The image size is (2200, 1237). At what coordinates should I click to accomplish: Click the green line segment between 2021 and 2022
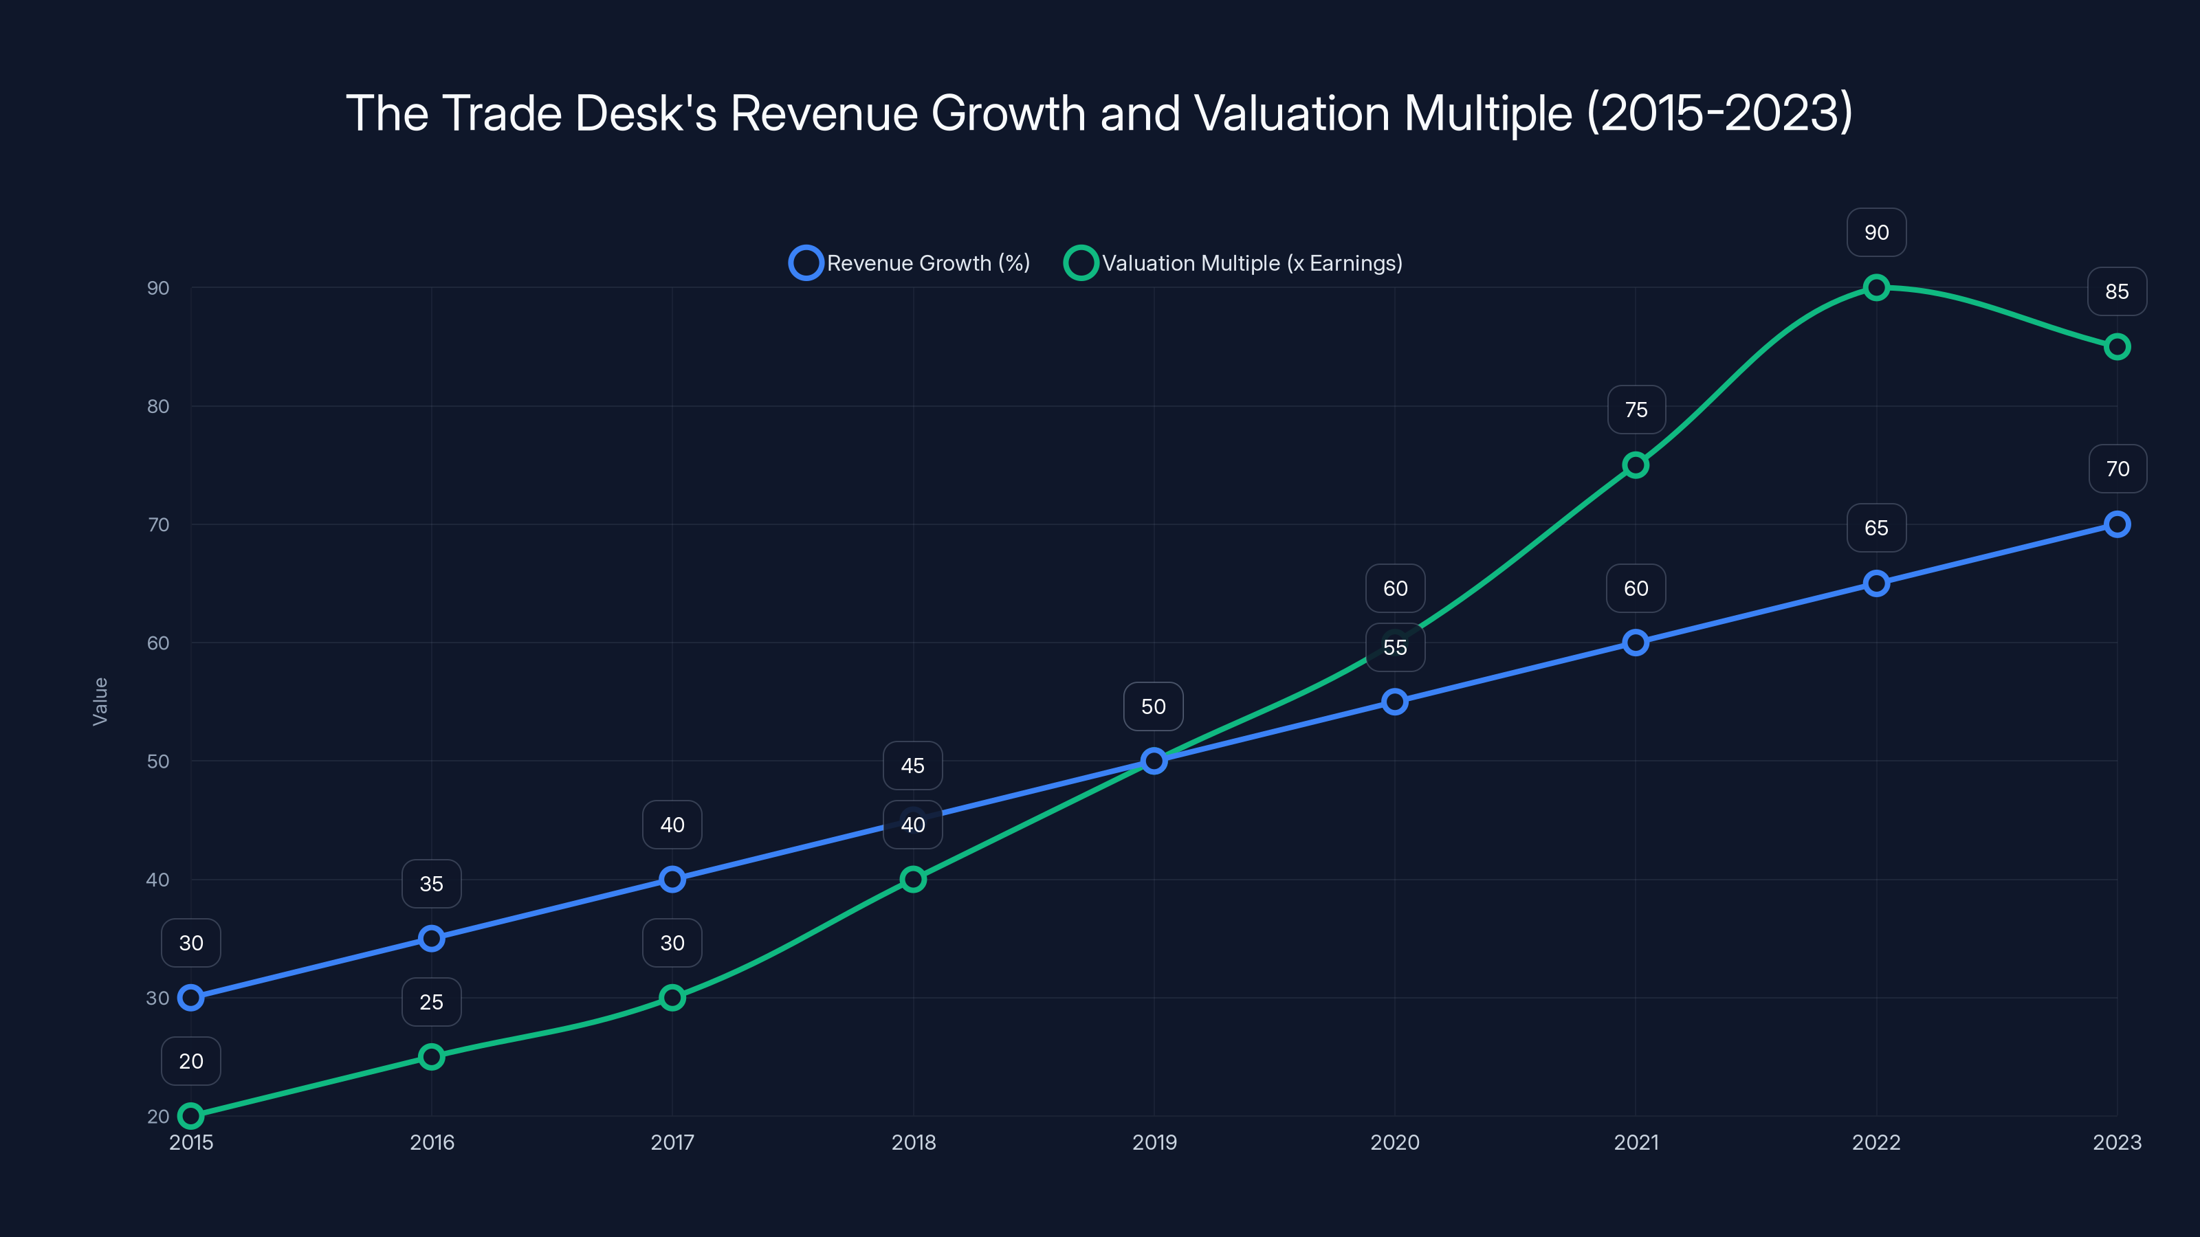point(1755,376)
